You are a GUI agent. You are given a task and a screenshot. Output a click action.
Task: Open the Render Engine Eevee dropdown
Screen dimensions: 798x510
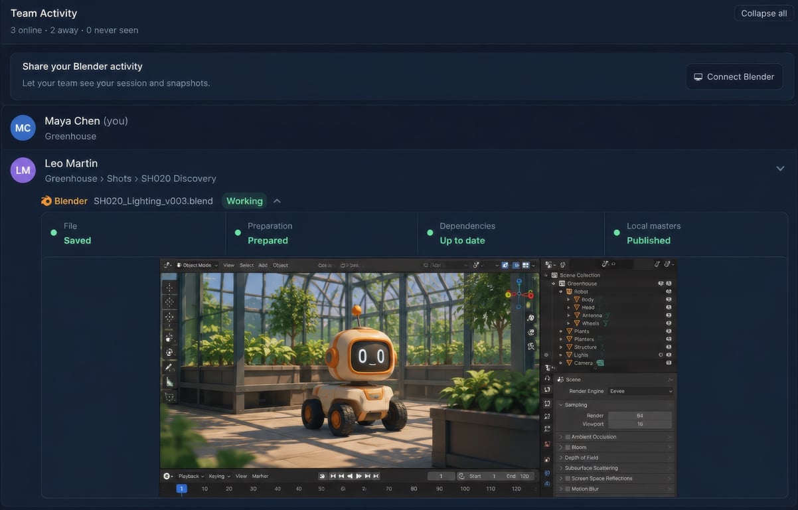click(641, 391)
